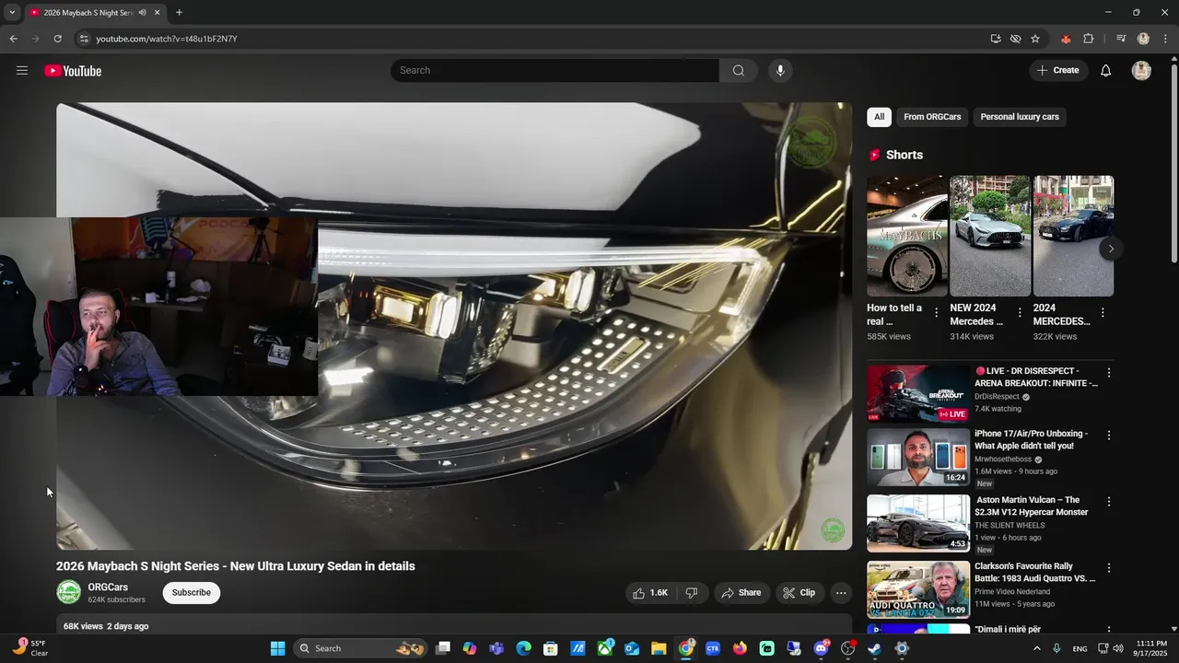The width and height of the screenshot is (1179, 663).
Task: Click the magnifier search button
Action: pyautogui.click(x=739, y=71)
